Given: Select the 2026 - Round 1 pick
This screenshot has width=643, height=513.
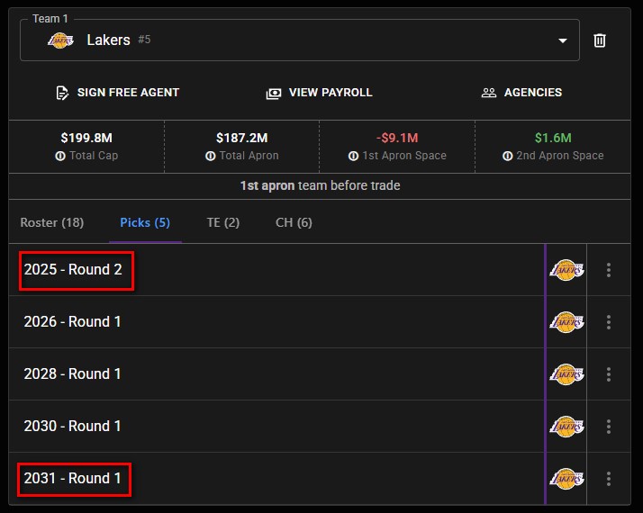Looking at the screenshot, I should click(x=73, y=322).
